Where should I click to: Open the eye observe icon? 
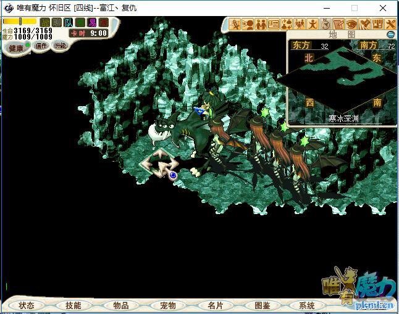tap(352, 24)
